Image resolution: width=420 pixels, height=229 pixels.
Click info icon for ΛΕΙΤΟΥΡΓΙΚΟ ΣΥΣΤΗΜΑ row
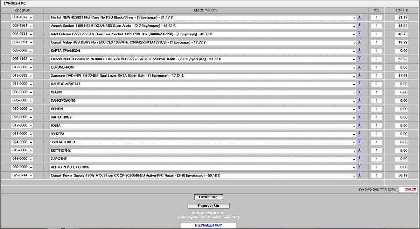pyautogui.click(x=359, y=167)
